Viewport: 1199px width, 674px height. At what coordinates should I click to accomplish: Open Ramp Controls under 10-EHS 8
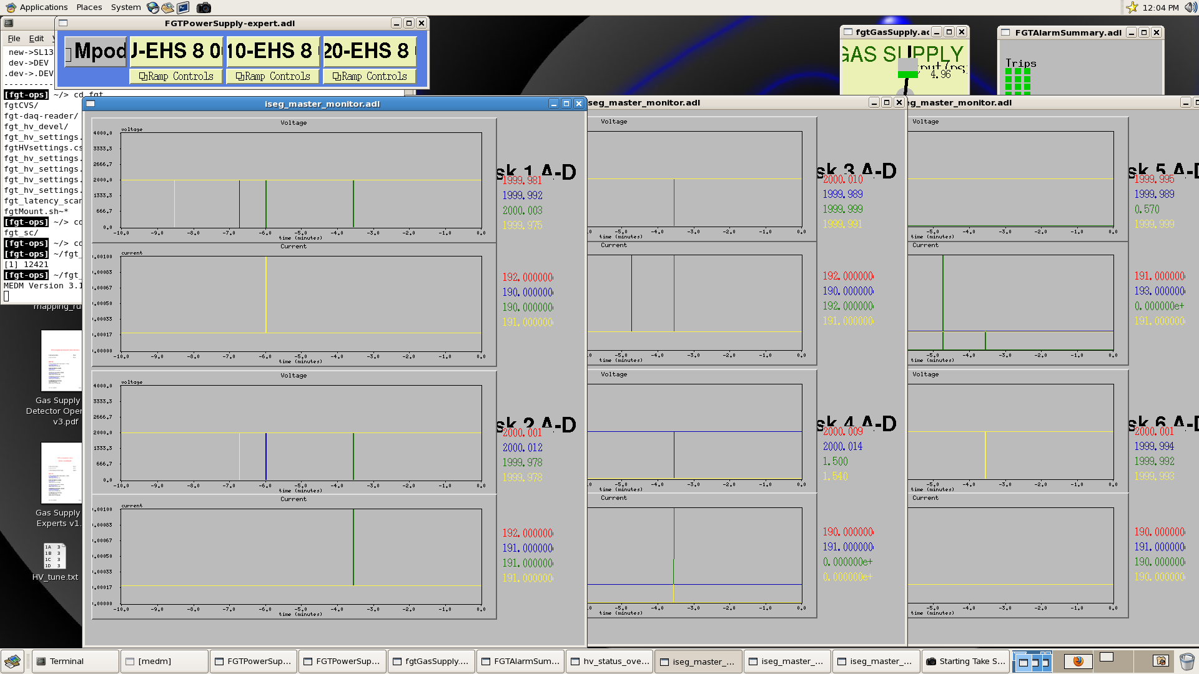[273, 76]
